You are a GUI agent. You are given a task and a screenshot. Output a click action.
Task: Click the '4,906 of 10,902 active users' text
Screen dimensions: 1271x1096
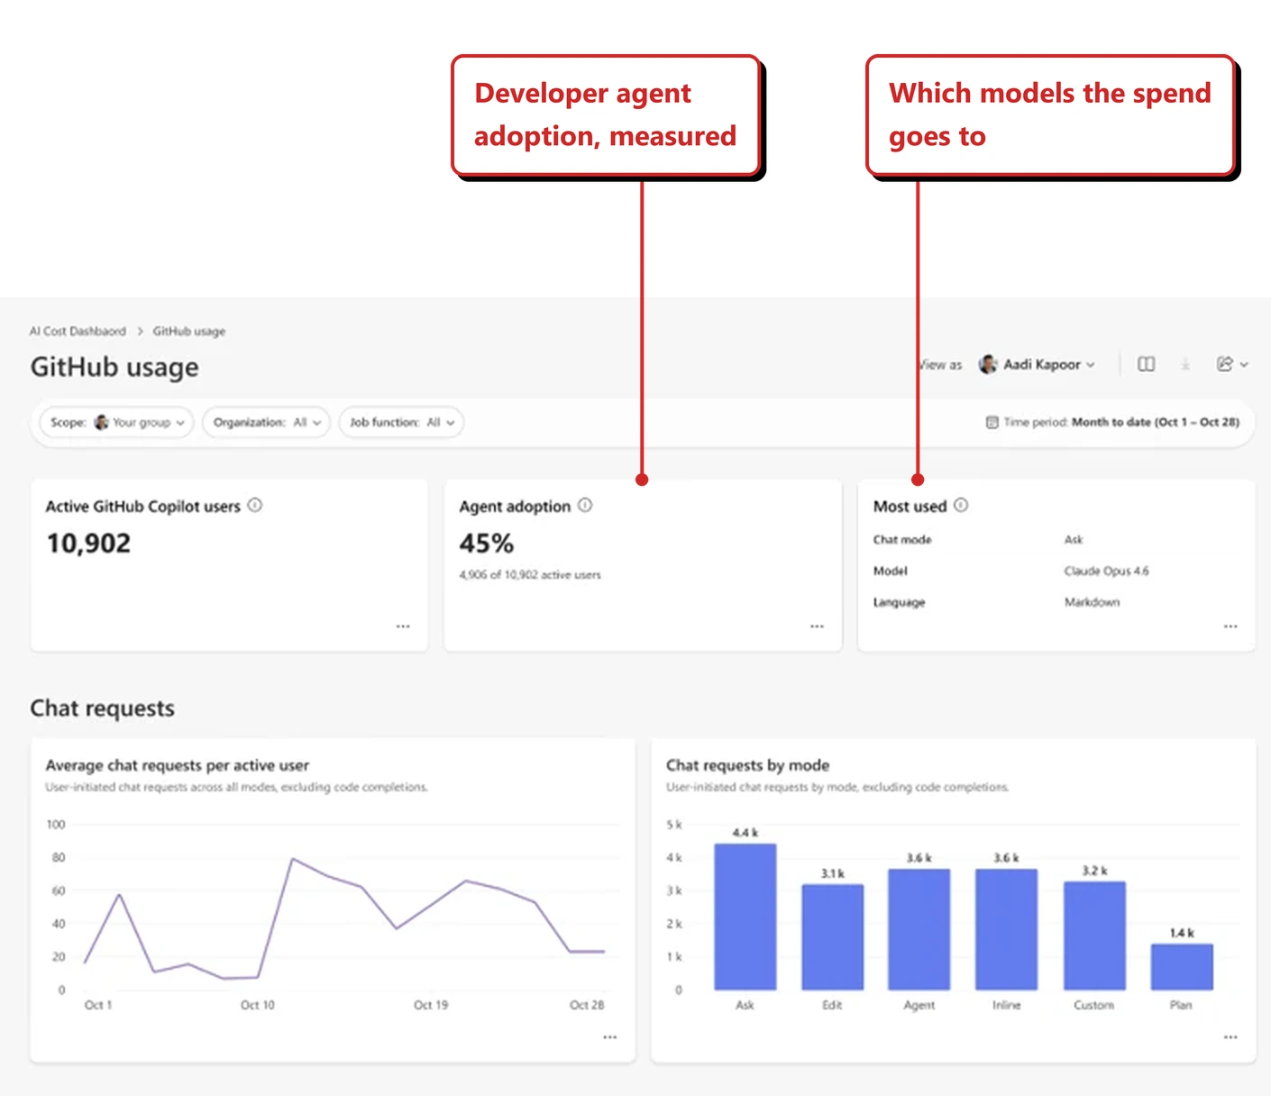(530, 575)
